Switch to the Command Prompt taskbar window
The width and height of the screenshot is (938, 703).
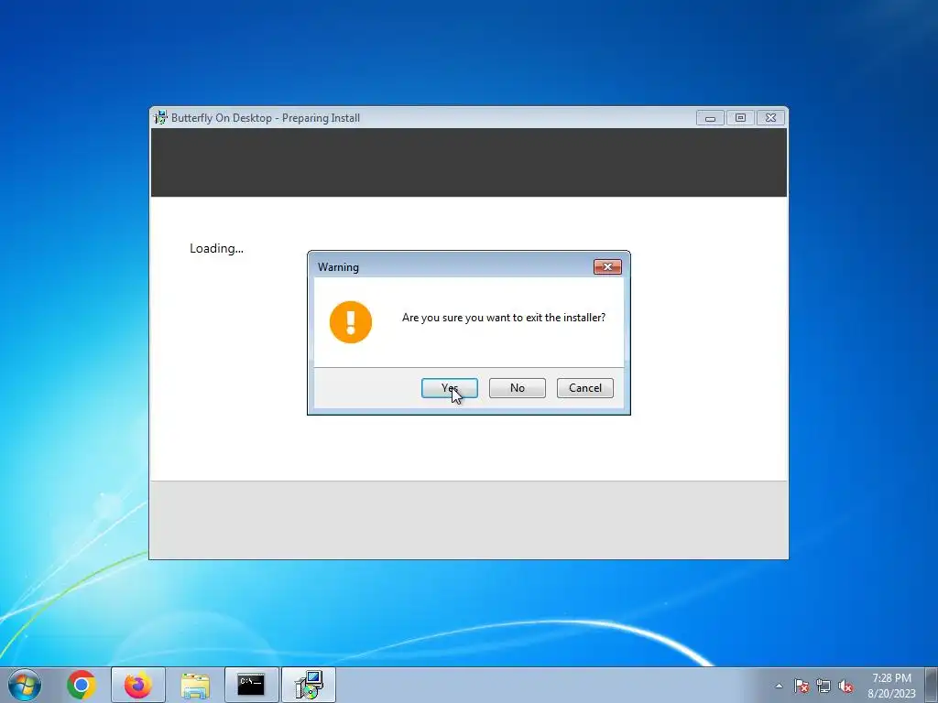pyautogui.click(x=251, y=685)
